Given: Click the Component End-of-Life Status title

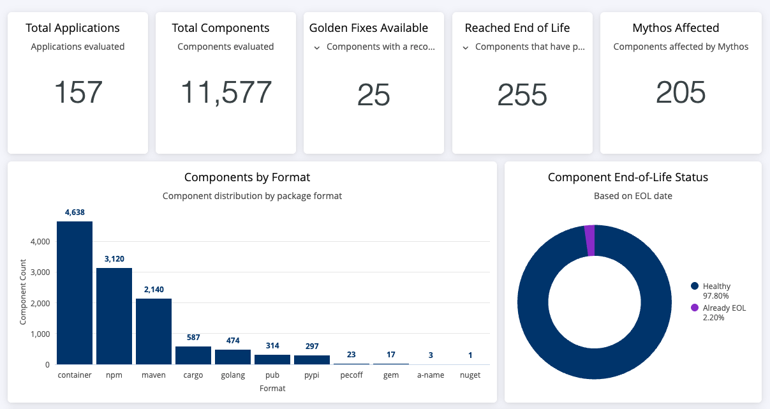Looking at the screenshot, I should (628, 177).
